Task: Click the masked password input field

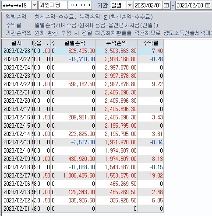Action: (80, 5)
